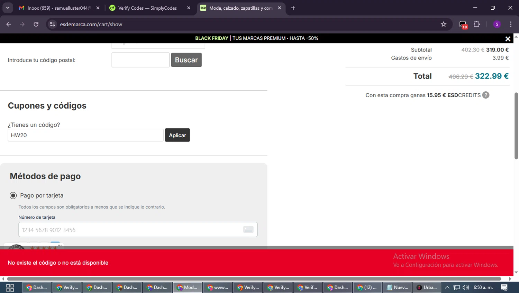Open the Urba... taskbar item

pos(427,287)
